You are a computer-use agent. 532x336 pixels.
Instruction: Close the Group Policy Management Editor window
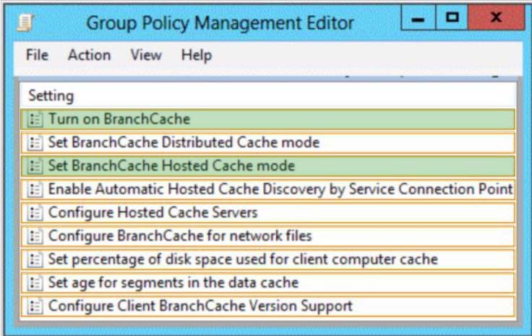click(496, 17)
